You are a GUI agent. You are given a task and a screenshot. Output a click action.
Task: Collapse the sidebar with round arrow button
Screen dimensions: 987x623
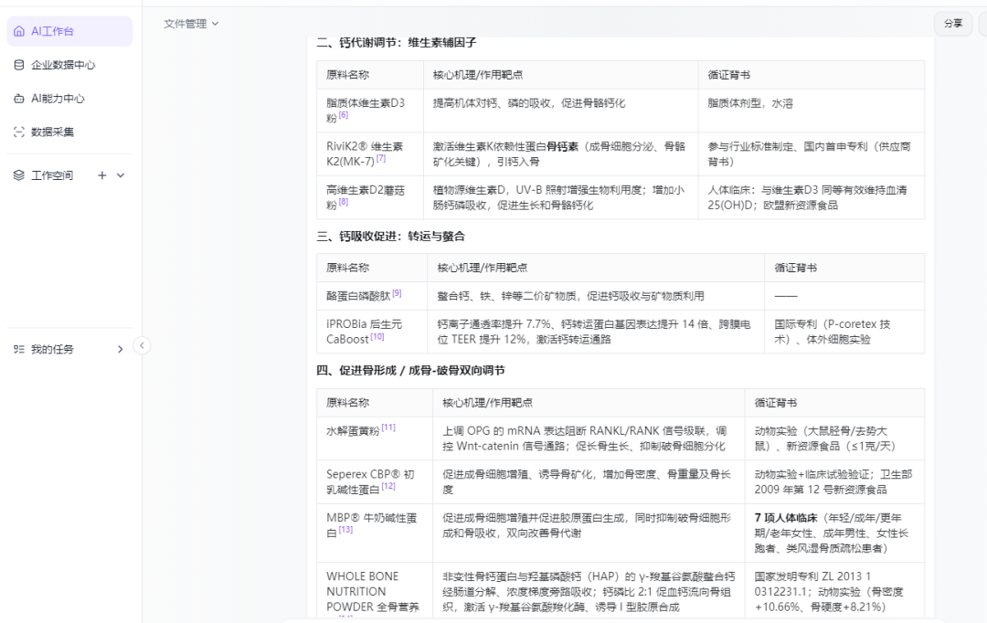click(x=142, y=345)
